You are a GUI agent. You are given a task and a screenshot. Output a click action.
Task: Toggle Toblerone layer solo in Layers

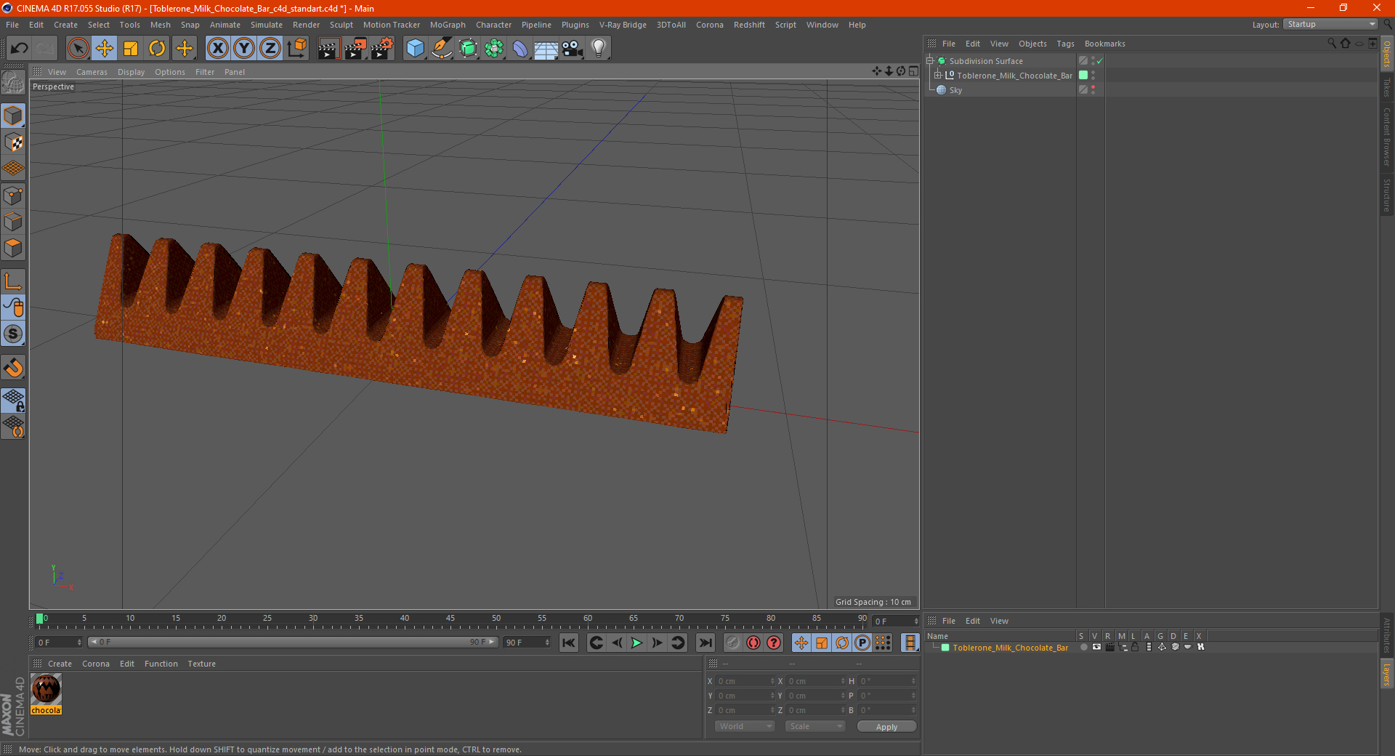tap(1083, 647)
